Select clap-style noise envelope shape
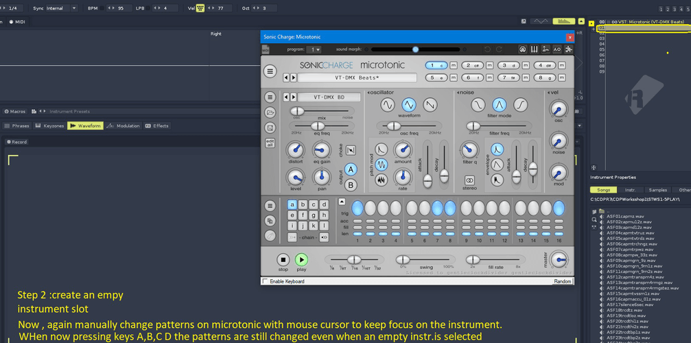 point(497,179)
